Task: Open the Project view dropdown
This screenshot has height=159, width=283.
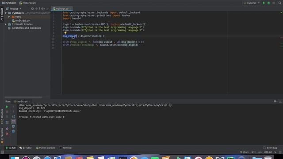Action: [14, 9]
